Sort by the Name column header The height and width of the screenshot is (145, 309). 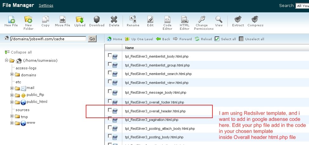[130, 48]
